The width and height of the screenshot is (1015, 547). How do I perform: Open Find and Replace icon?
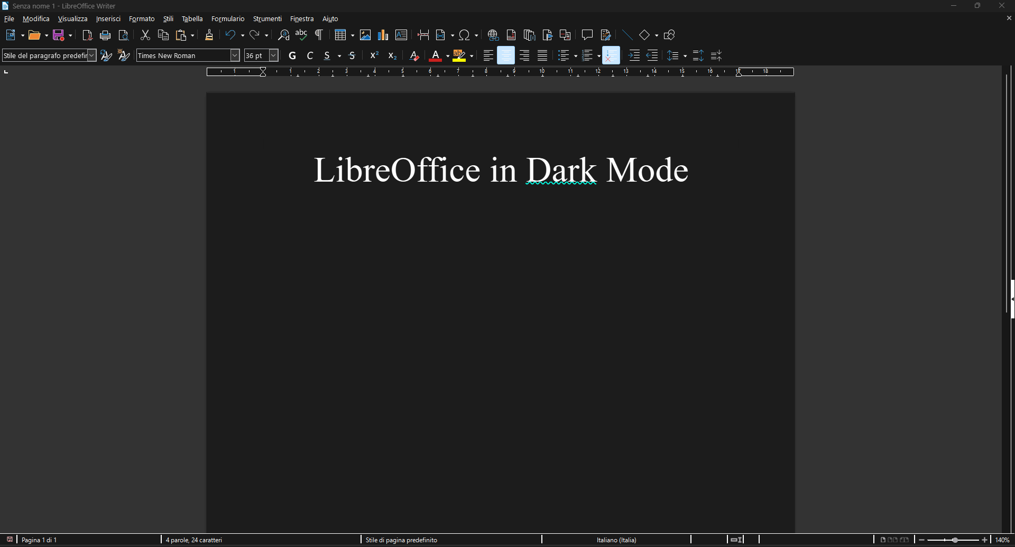click(x=284, y=35)
